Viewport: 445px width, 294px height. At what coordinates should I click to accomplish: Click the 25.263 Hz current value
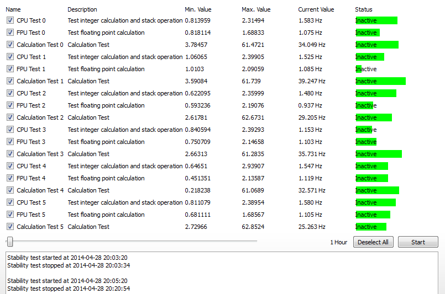[x=312, y=227]
